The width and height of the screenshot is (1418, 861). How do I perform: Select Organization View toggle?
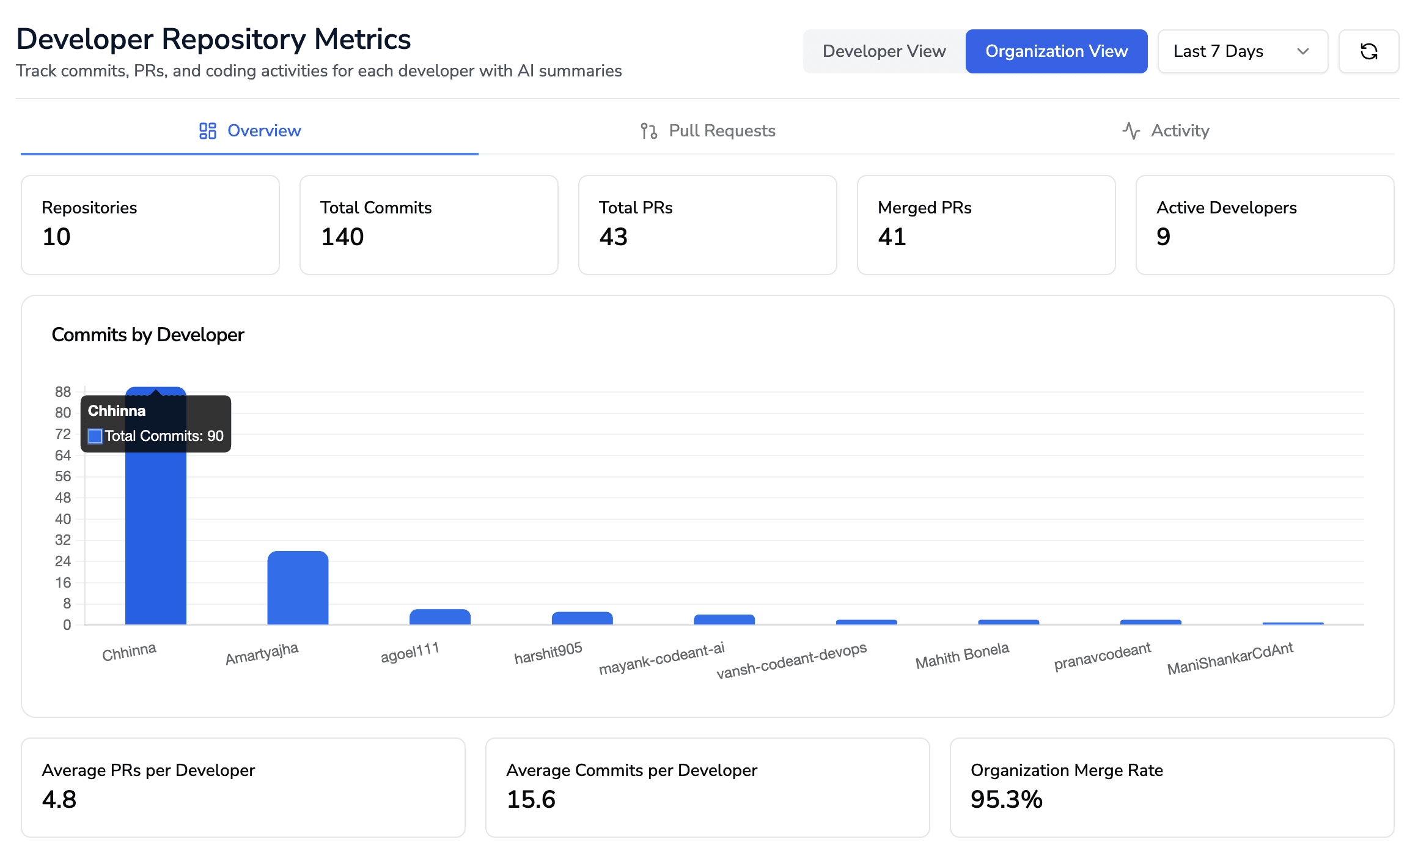[1056, 51]
